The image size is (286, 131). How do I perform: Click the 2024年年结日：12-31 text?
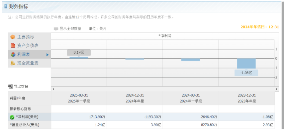tap(260, 27)
